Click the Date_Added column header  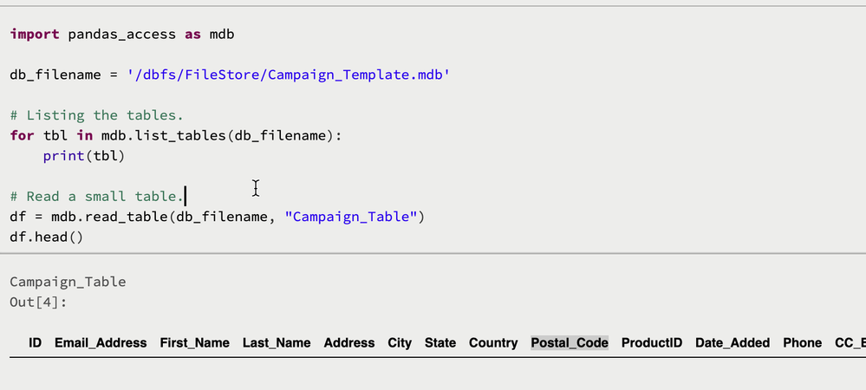[733, 343]
